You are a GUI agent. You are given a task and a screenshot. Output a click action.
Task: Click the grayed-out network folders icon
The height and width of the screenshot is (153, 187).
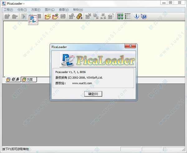tap(103, 16)
